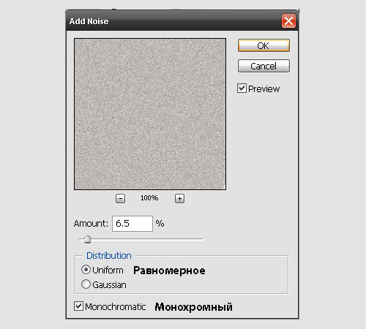Click the 100% zoom level text
This screenshot has width=366, height=329.
[149, 198]
